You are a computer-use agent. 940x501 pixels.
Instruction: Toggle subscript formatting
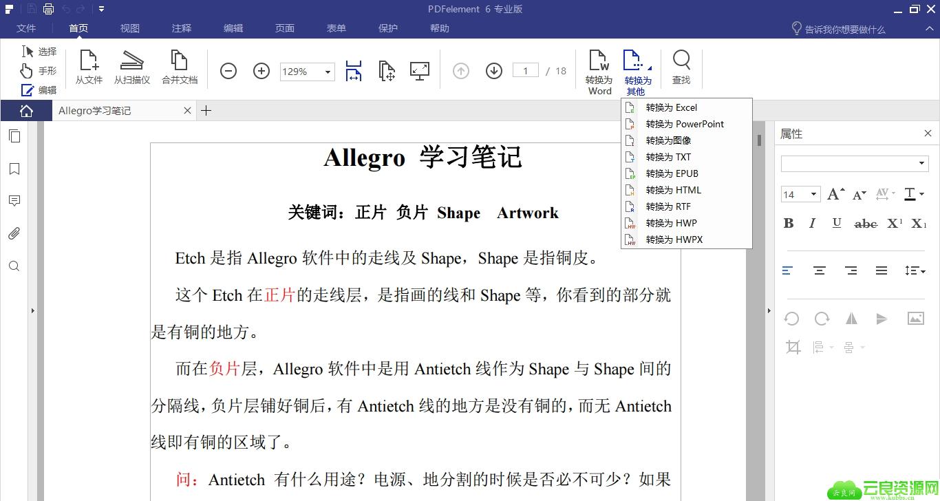(x=919, y=223)
